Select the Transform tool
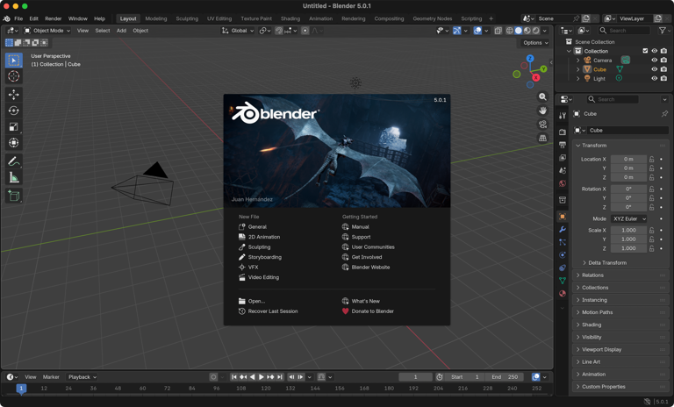This screenshot has height=407, width=674. click(x=14, y=143)
